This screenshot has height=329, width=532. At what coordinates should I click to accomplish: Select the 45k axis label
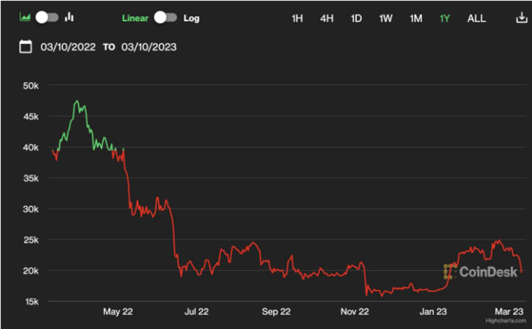click(31, 117)
